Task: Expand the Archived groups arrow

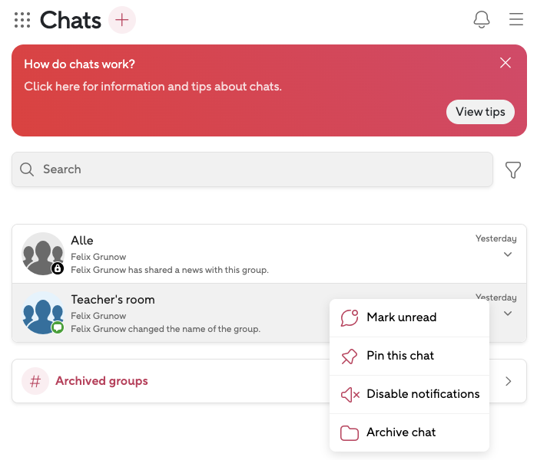Action: [x=508, y=381]
